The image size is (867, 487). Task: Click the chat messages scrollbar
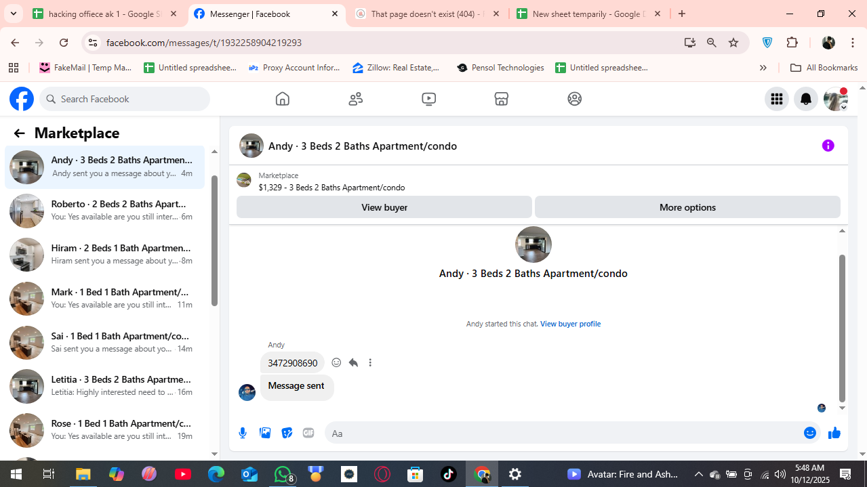[x=843, y=329]
